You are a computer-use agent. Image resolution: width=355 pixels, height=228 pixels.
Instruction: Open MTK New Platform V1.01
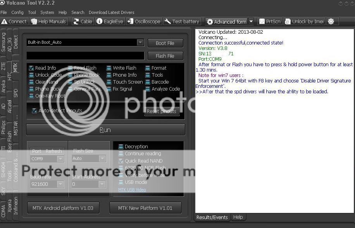click(x=145, y=208)
